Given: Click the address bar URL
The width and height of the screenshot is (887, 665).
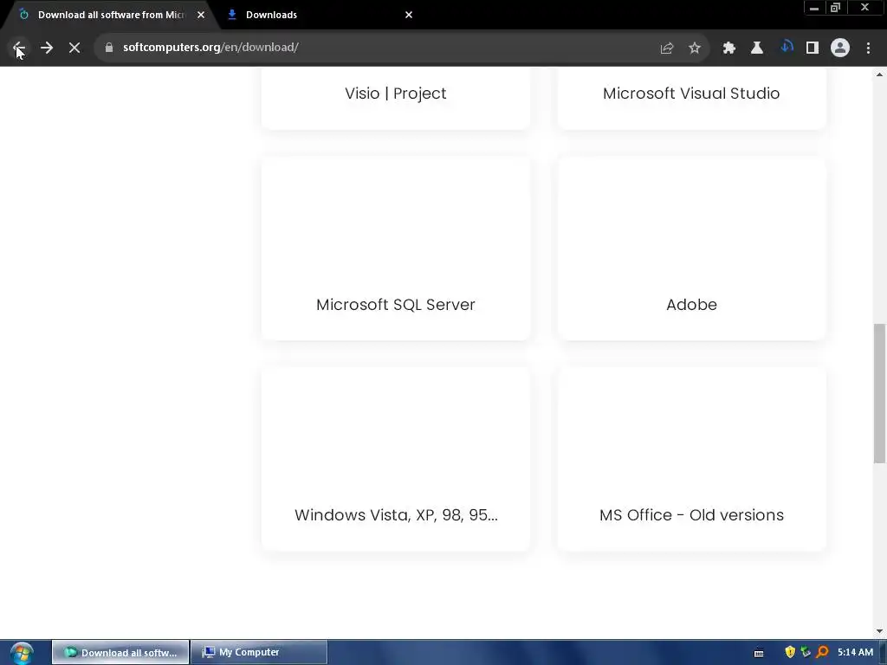Looking at the screenshot, I should pyautogui.click(x=211, y=48).
